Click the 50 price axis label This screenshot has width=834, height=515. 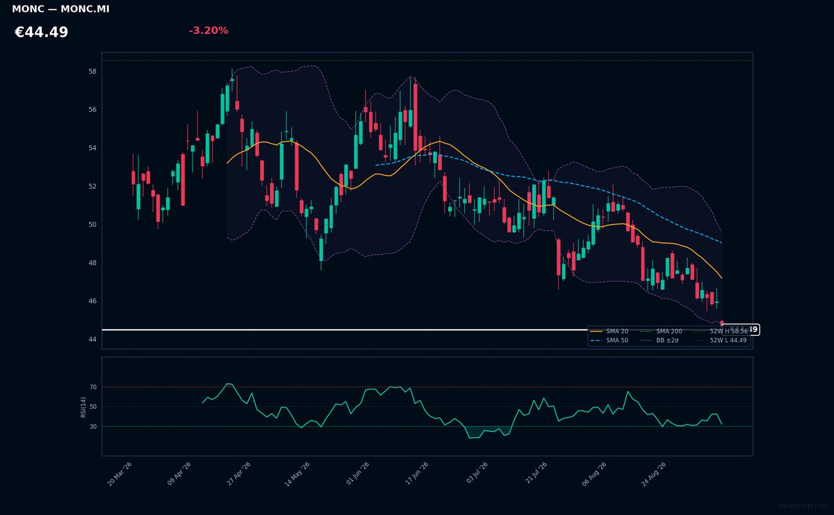point(92,225)
